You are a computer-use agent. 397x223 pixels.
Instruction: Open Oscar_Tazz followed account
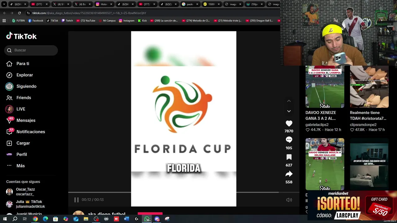pos(20,191)
